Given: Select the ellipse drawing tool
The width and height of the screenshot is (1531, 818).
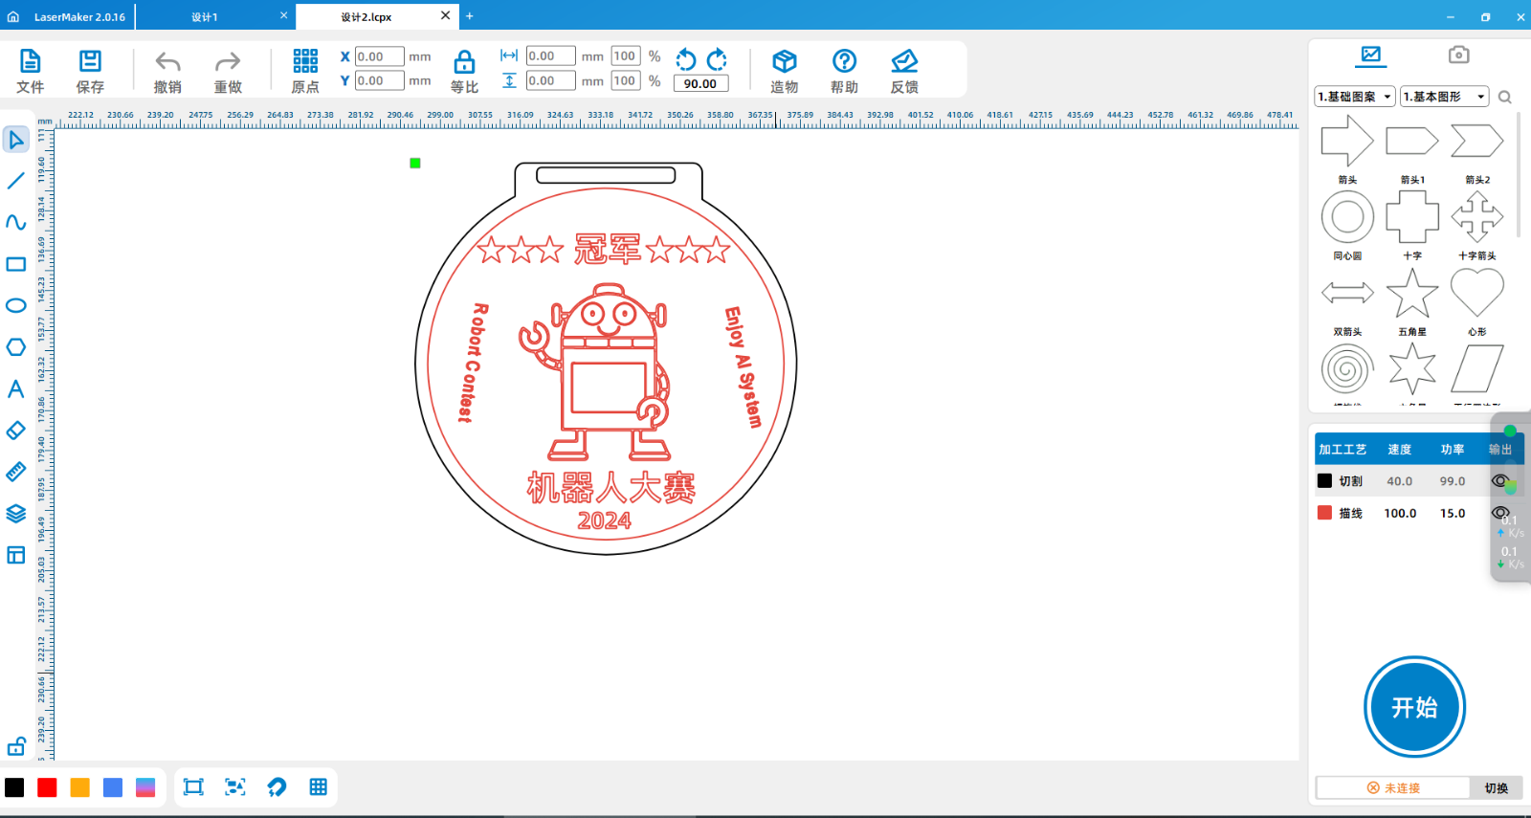Looking at the screenshot, I should pyautogui.click(x=16, y=306).
